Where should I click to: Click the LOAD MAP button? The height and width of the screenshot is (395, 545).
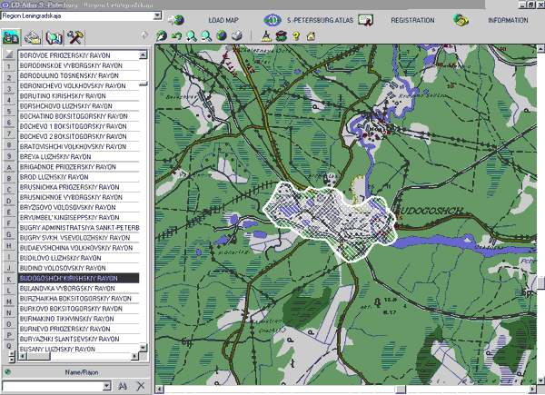tap(223, 20)
